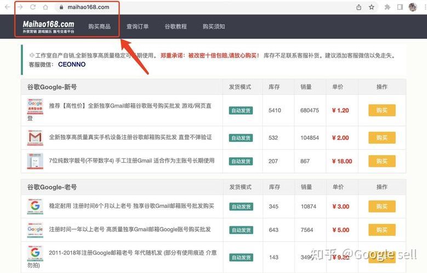The width and height of the screenshot is (427, 273).
Task: Click the price ¥ 18.00
Action: [x=342, y=161]
